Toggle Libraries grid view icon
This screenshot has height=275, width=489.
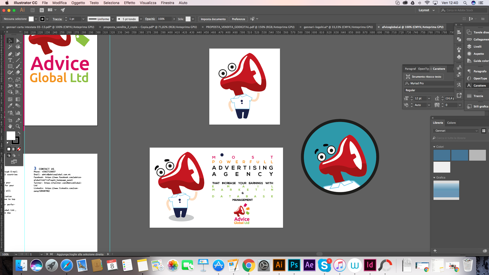coord(484,131)
